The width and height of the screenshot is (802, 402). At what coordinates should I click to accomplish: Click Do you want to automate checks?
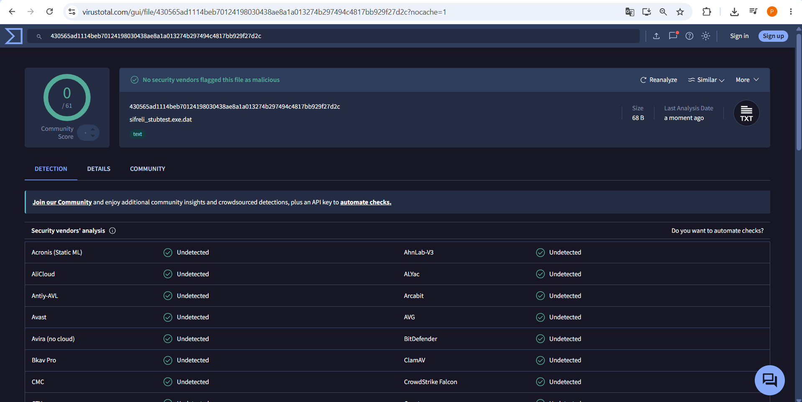[718, 231]
